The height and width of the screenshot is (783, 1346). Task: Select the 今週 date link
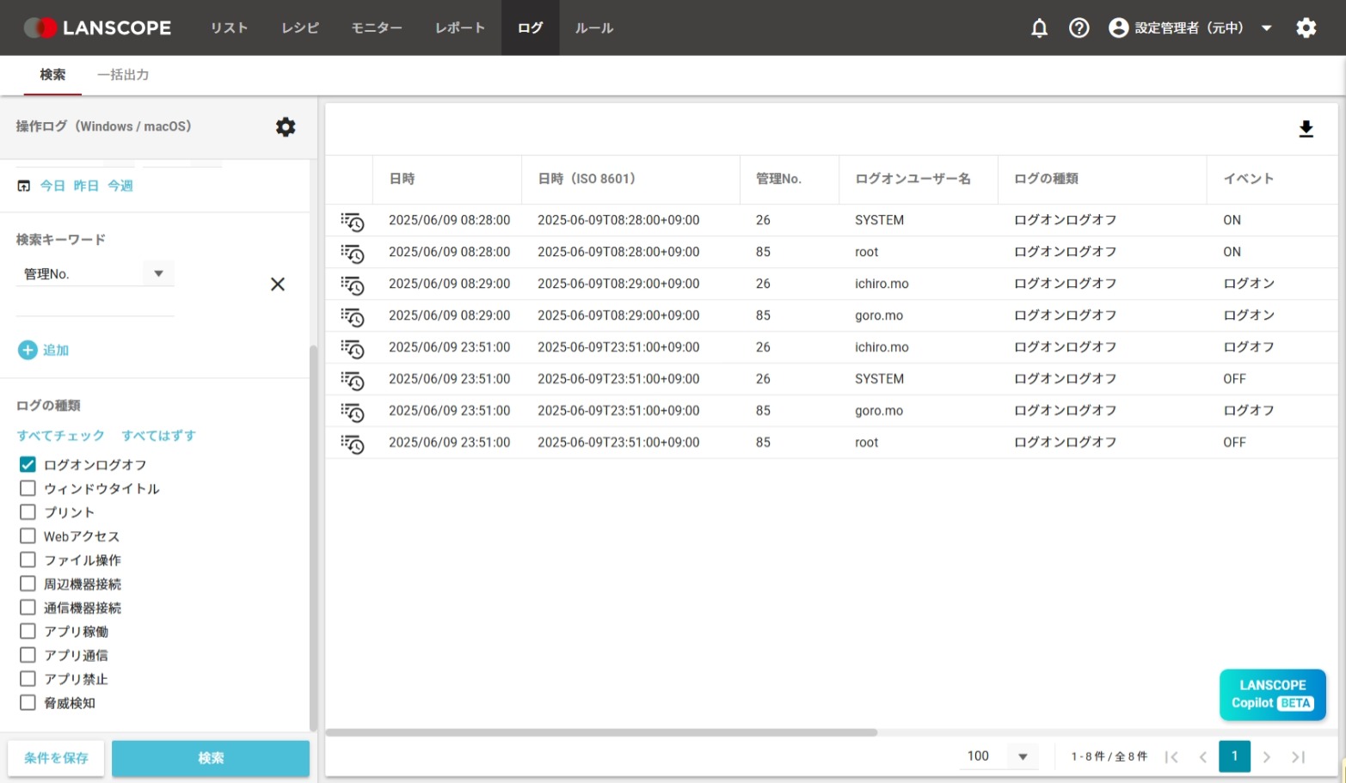tap(120, 186)
